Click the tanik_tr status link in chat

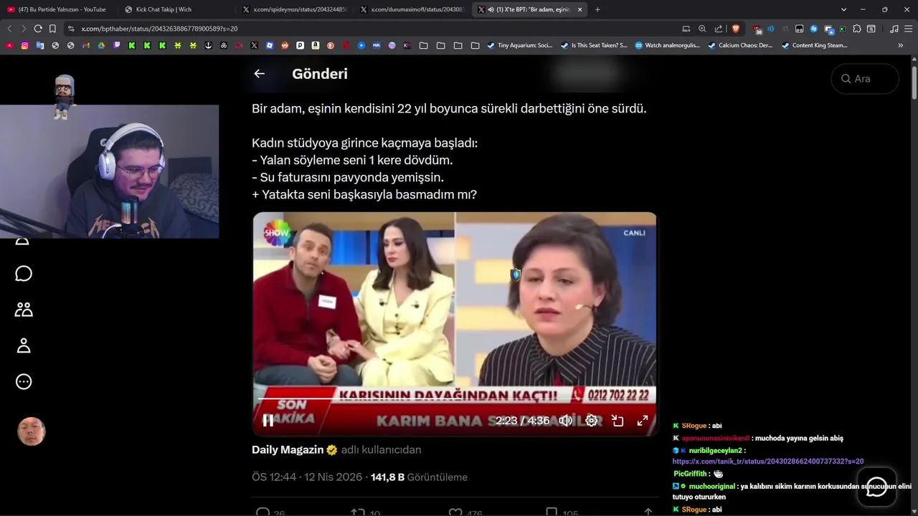768,462
